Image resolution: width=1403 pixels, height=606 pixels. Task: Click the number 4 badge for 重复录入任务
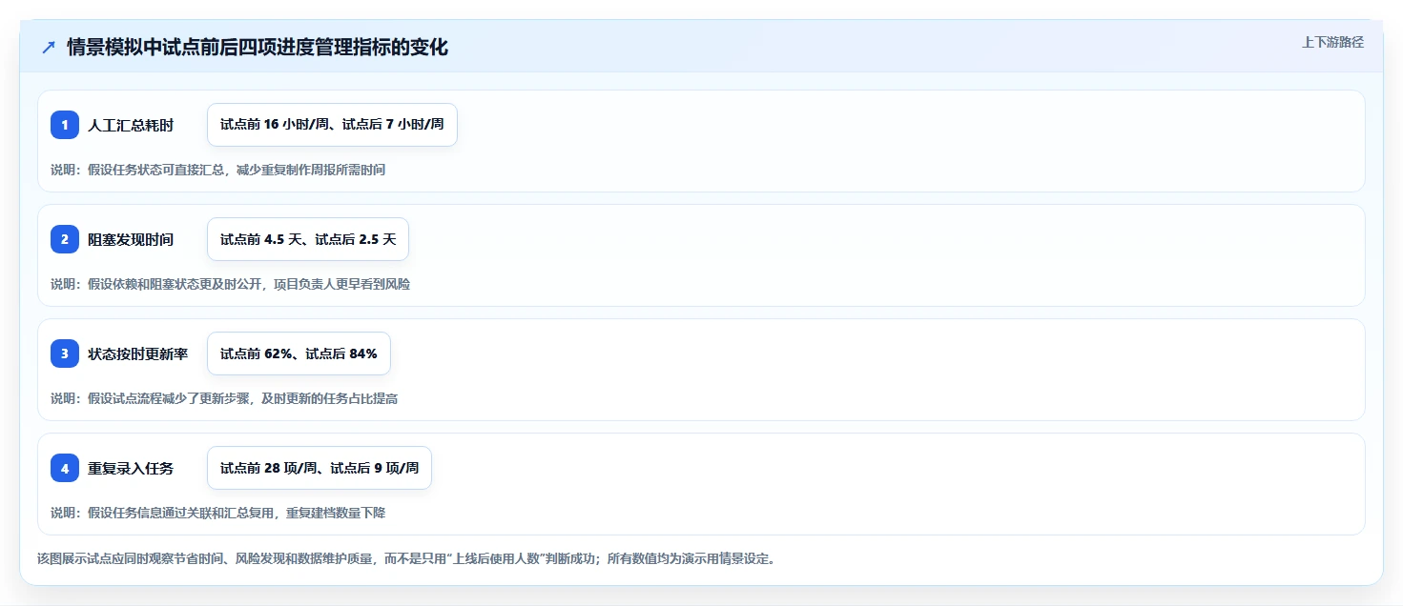65,468
